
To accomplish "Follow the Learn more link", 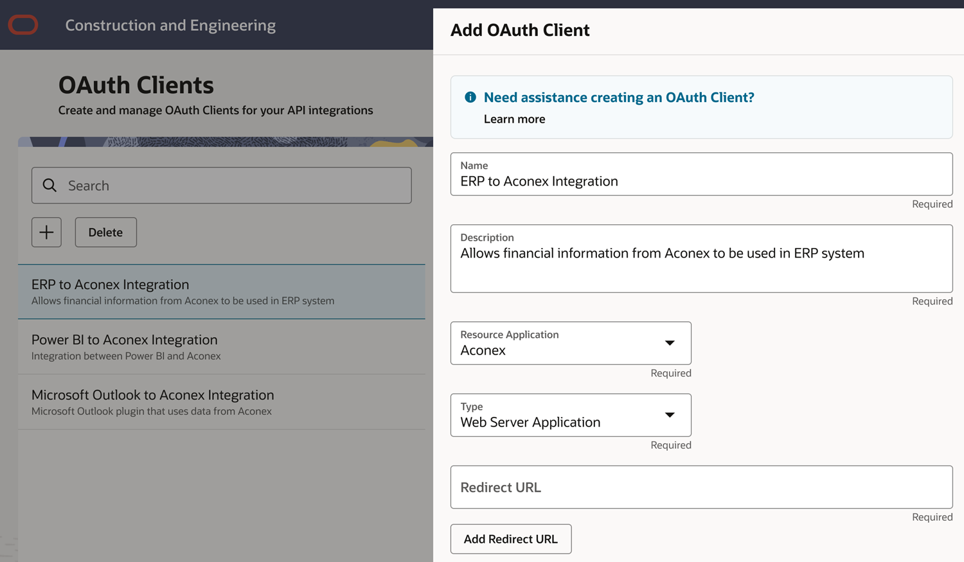I will click(514, 119).
